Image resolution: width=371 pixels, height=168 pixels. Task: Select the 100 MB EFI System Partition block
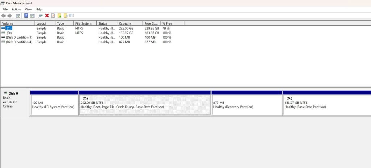pyautogui.click(x=54, y=105)
